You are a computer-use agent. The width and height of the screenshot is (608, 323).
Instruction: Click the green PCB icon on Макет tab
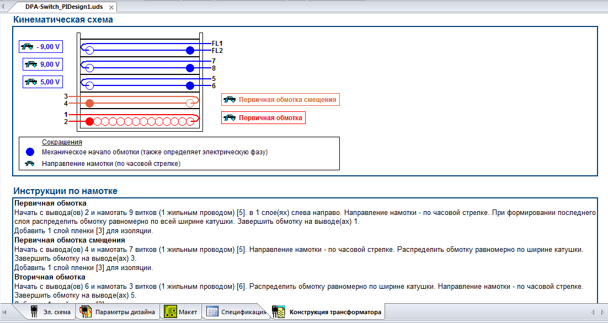click(170, 311)
